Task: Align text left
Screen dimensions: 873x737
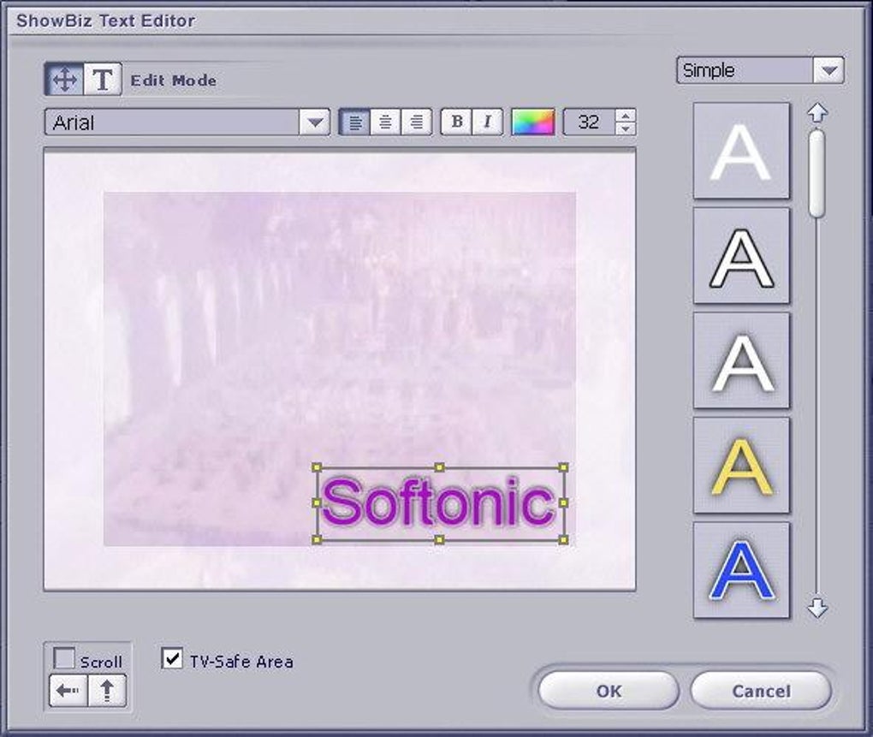Action: 354,122
